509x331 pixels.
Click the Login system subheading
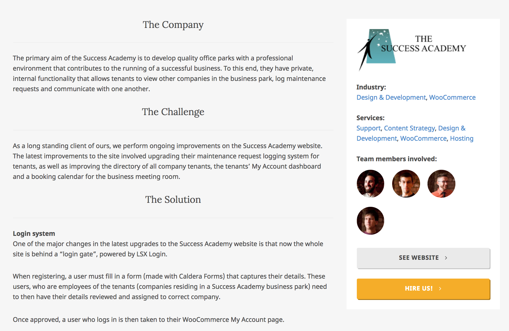pyautogui.click(x=34, y=234)
